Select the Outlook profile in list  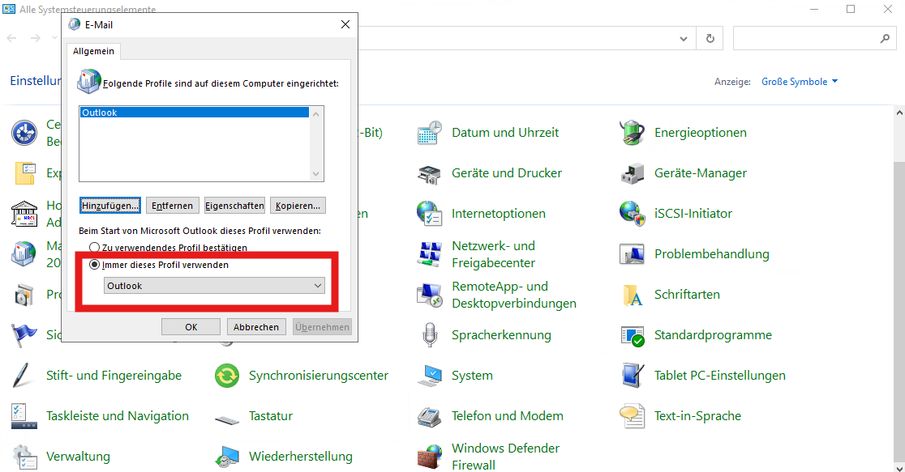click(195, 113)
